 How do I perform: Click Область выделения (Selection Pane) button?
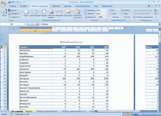click(144, 17)
